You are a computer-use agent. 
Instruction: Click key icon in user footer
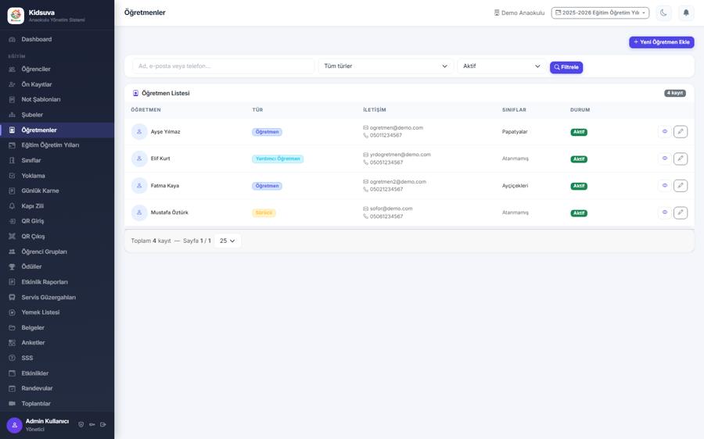tap(92, 424)
